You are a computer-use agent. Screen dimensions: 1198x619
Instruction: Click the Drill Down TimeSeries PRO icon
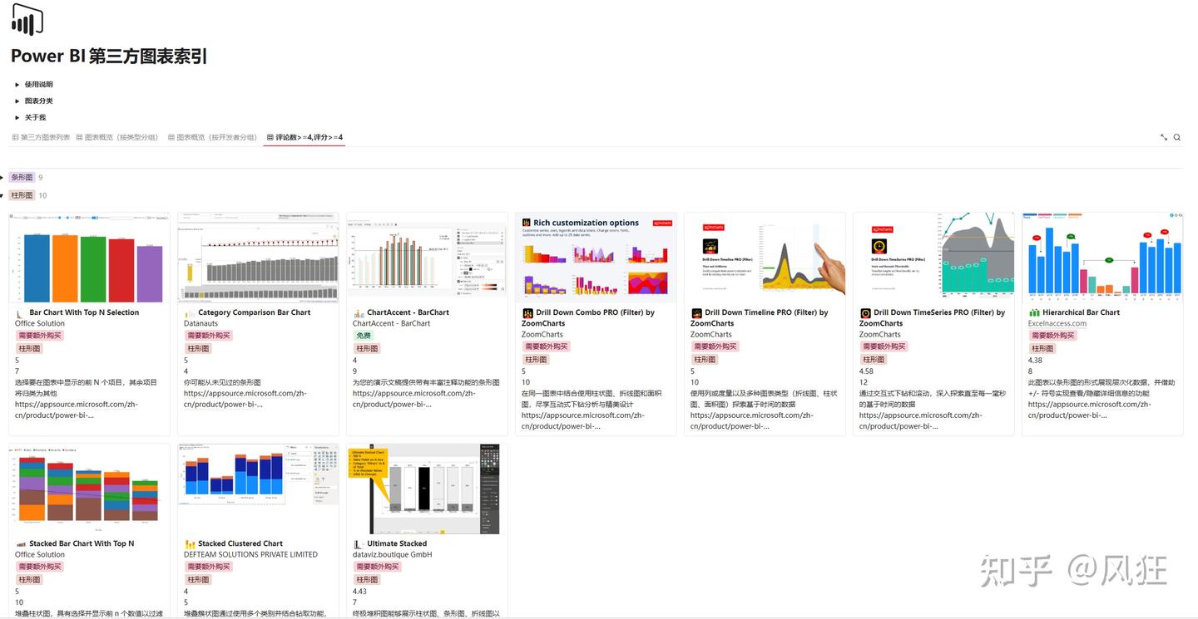[865, 313]
